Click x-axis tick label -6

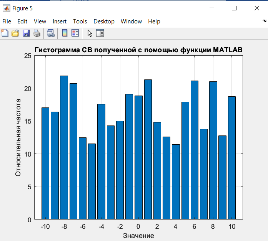pyautogui.click(x=83, y=227)
